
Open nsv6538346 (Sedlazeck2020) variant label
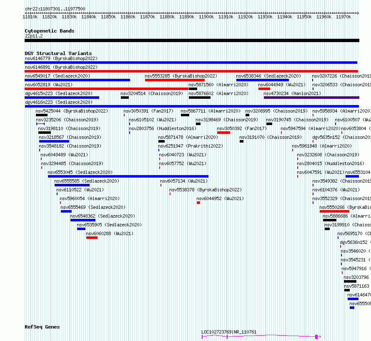(268, 76)
